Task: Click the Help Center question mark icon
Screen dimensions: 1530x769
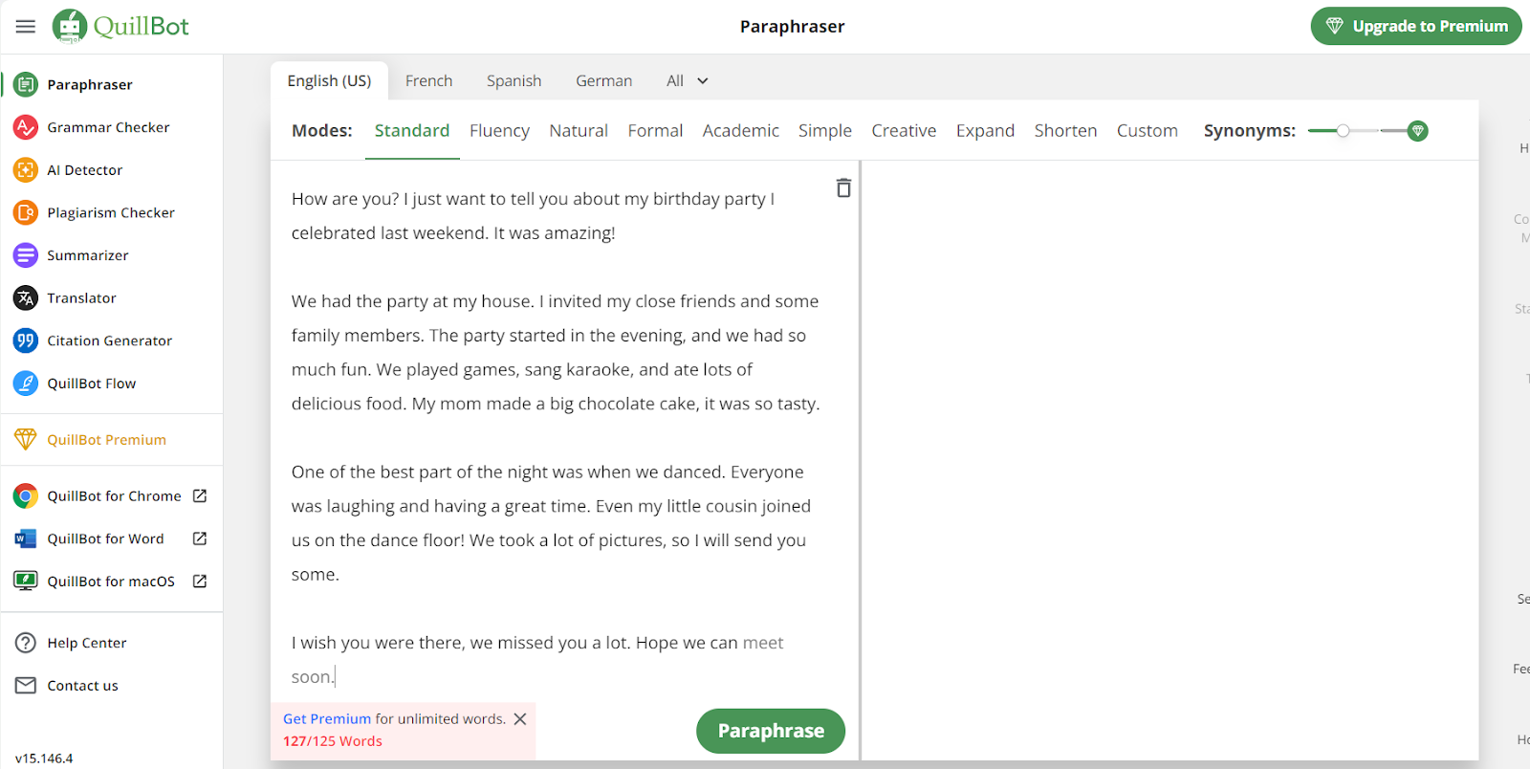Action: (x=26, y=643)
